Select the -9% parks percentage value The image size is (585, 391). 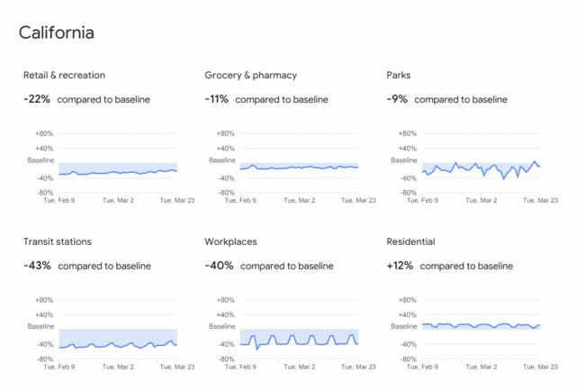(x=397, y=99)
